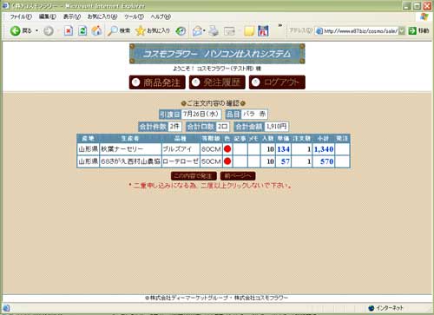Open the ファイル menu
Viewport: 434px width, 315px height.
point(20,16)
